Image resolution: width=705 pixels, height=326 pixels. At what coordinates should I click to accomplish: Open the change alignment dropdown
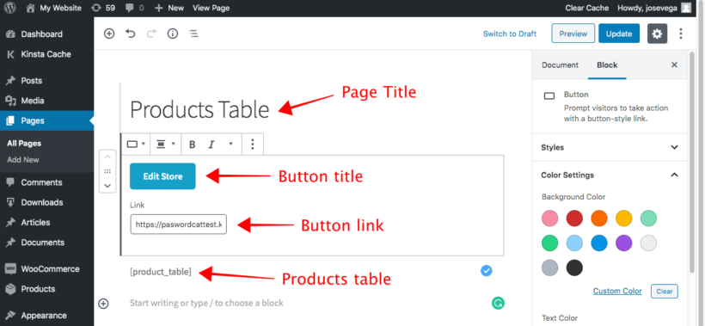click(x=165, y=144)
